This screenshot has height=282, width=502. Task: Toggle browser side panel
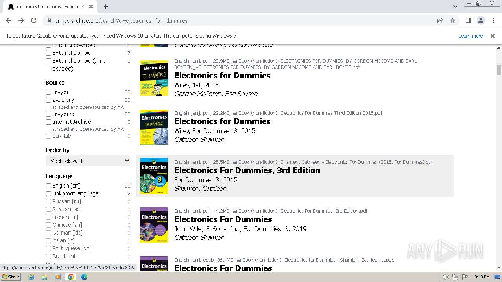pyautogui.click(x=468, y=20)
